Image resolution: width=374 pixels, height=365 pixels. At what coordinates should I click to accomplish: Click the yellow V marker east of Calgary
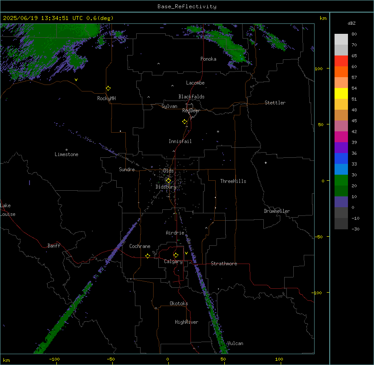click(x=186, y=253)
